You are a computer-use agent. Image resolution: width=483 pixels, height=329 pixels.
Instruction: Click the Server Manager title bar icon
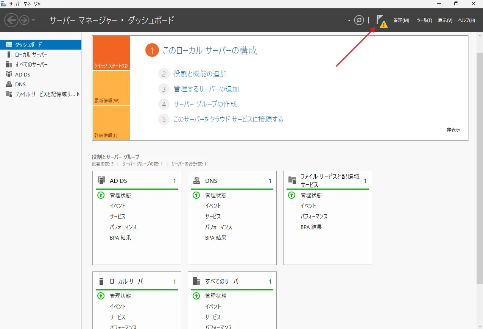tap(4, 4)
